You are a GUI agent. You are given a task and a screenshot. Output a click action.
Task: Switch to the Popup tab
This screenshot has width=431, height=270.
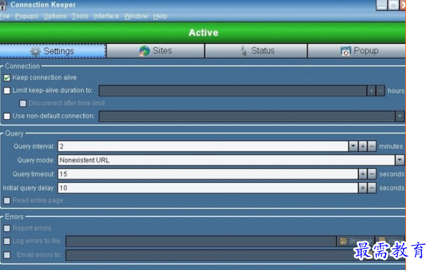point(357,51)
